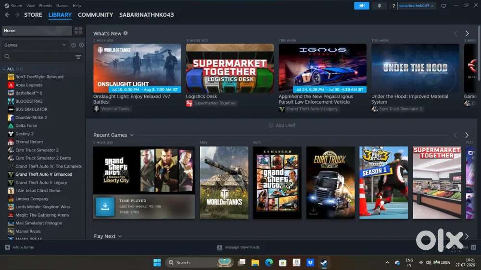Open File Explorer from the taskbar
The width and height of the screenshot is (481, 270).
(255, 263)
